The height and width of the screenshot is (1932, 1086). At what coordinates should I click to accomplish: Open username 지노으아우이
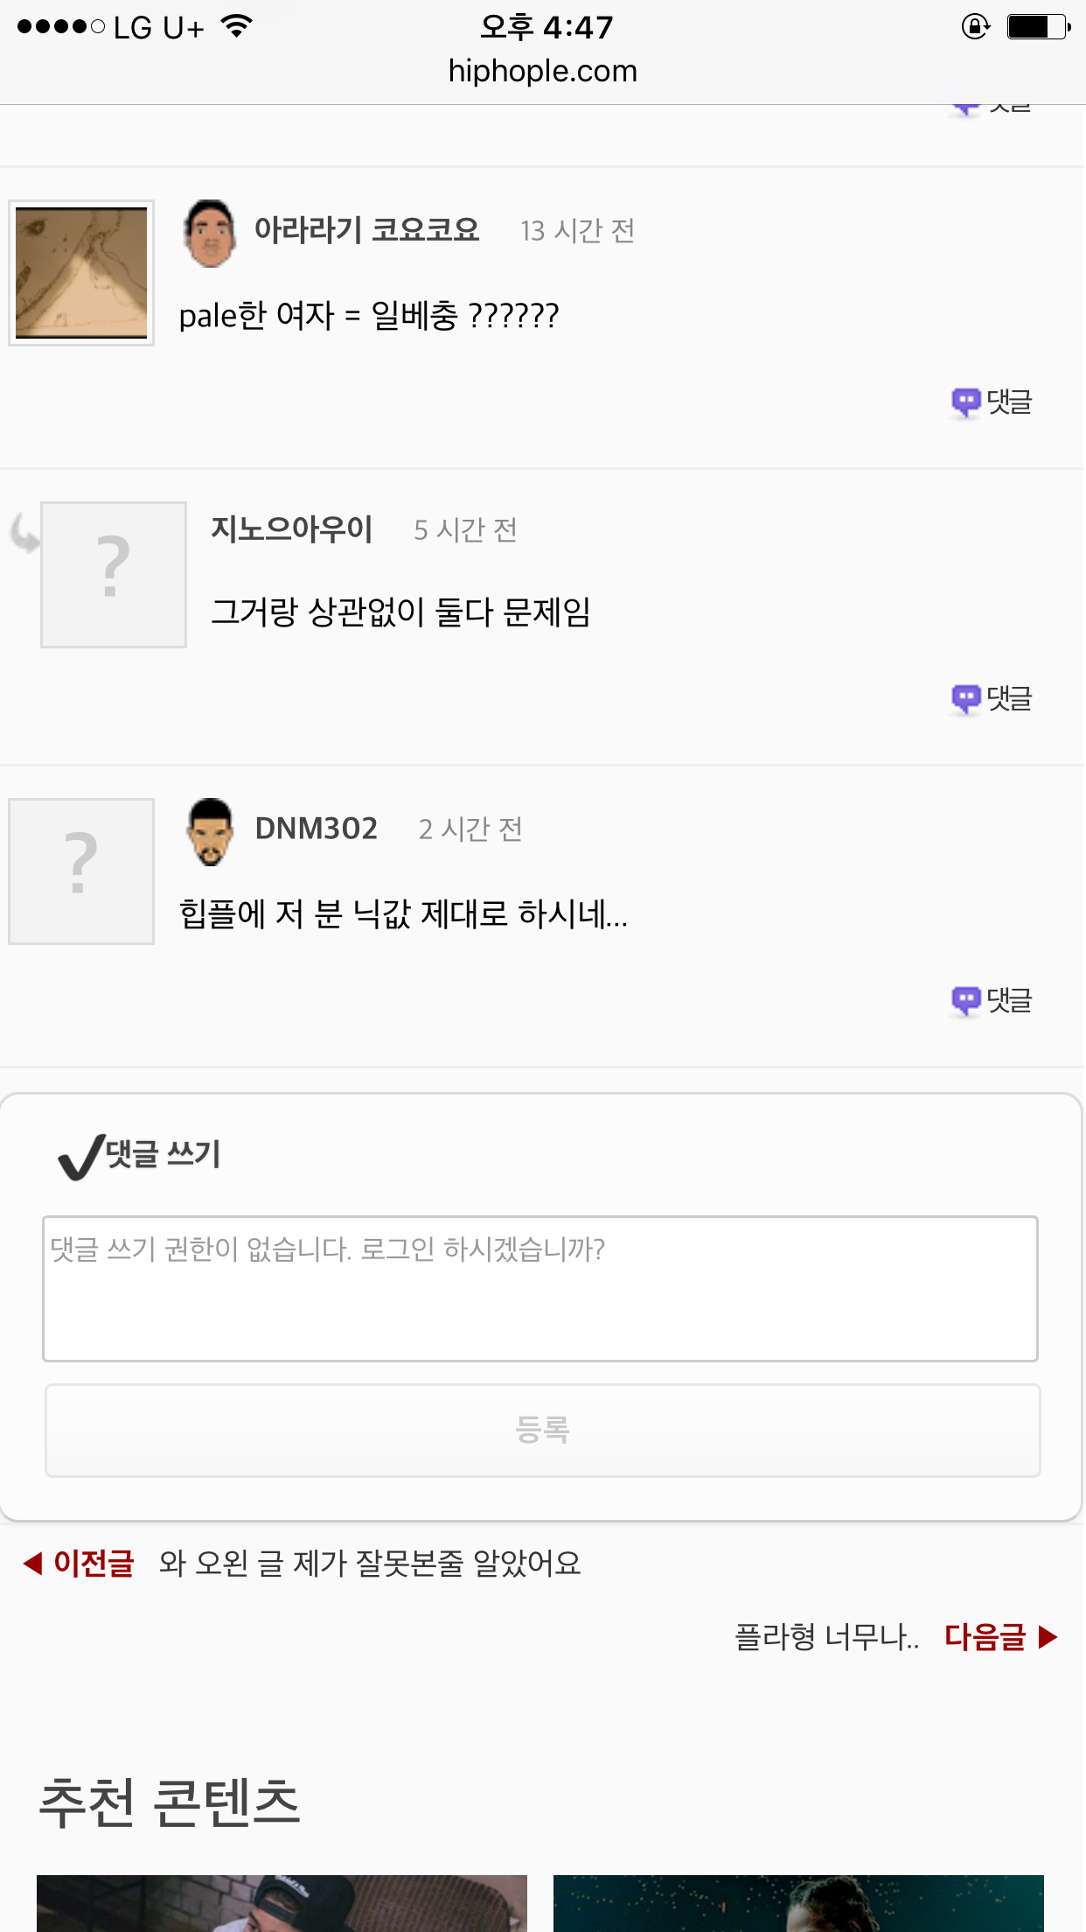pyautogui.click(x=292, y=529)
